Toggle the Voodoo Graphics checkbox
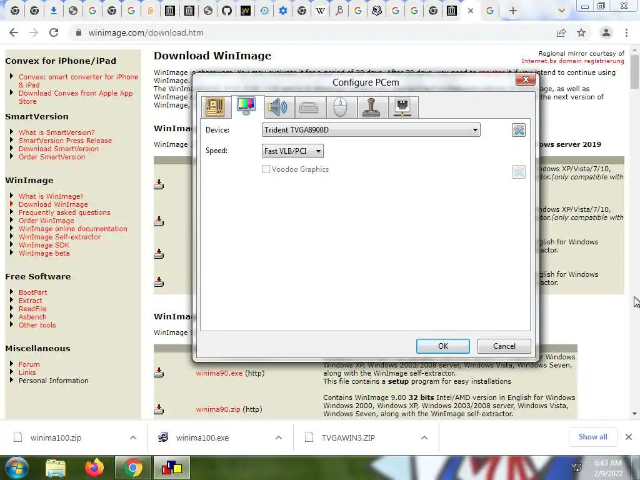640x480 pixels. coord(266,169)
